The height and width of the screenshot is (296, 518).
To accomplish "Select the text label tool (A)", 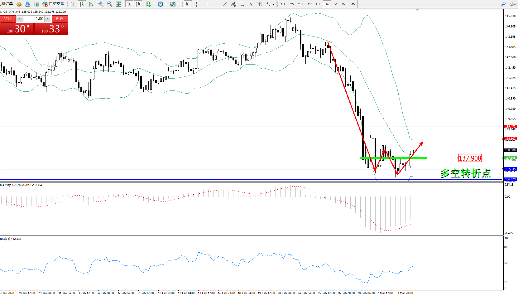I will pyautogui.click(x=251, y=4).
